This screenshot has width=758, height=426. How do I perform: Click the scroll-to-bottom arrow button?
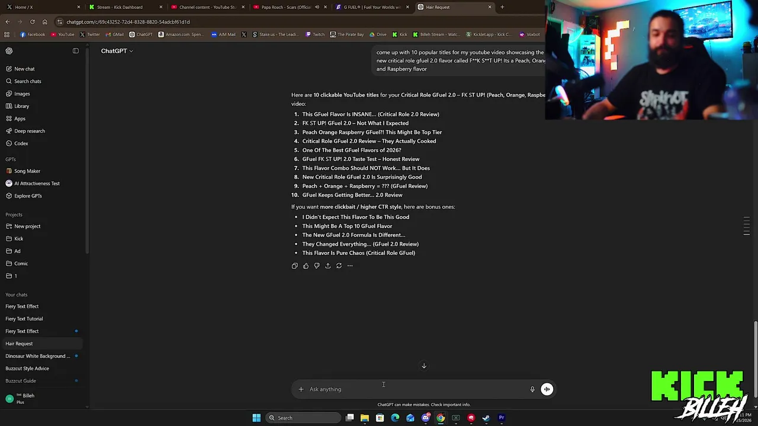point(424,366)
